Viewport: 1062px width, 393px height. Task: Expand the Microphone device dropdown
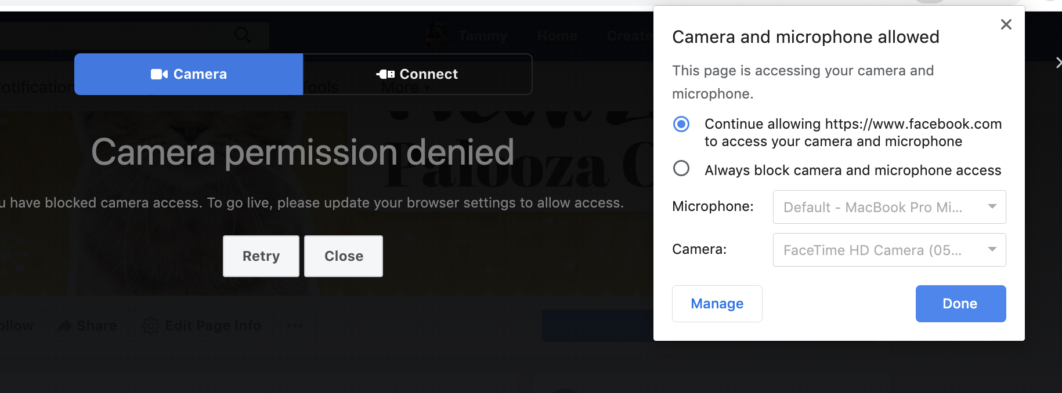889,207
